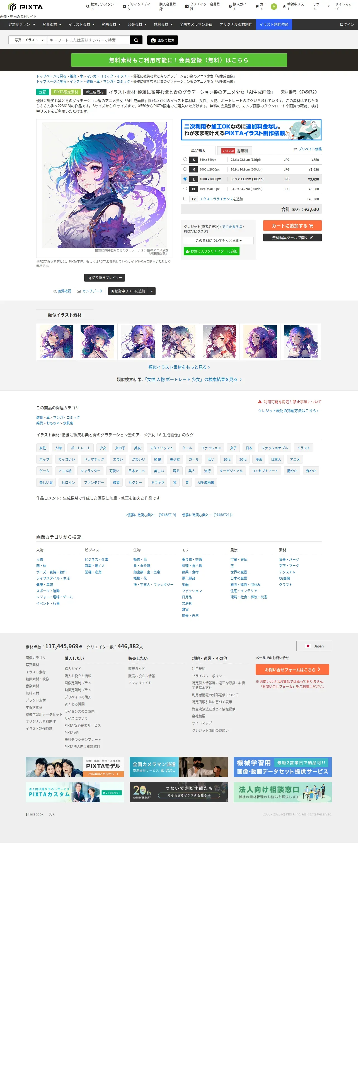
Task: Click the 画像で検索 camera search button
Action: click(163, 40)
